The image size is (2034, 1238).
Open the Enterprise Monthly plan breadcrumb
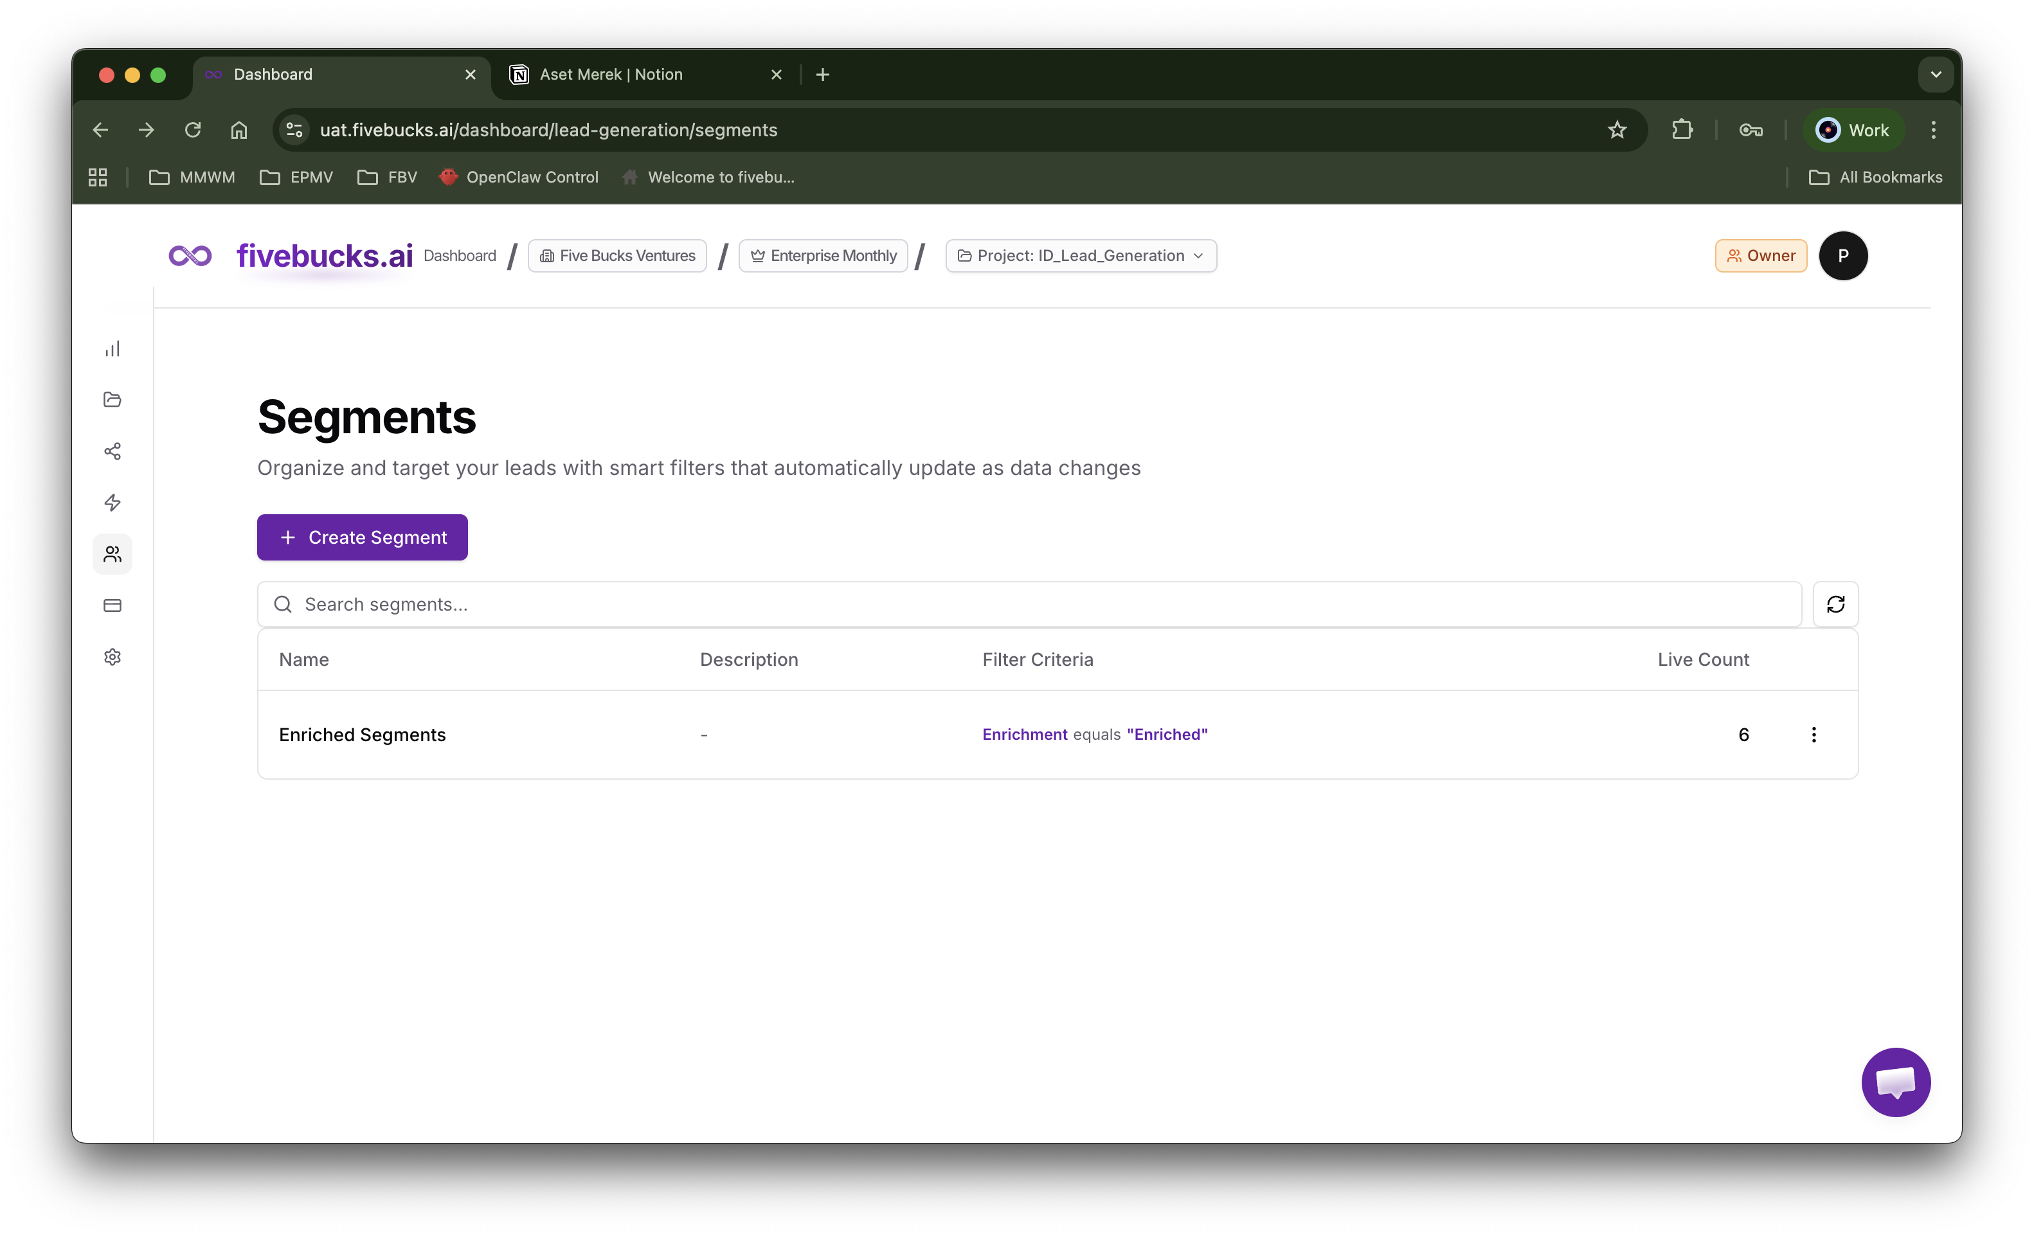(822, 256)
